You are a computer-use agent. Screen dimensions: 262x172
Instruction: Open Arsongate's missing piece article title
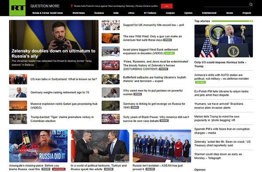pyautogui.click(x=34, y=167)
